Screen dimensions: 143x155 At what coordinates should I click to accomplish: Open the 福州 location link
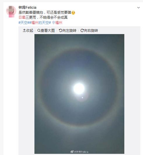point(59,23)
